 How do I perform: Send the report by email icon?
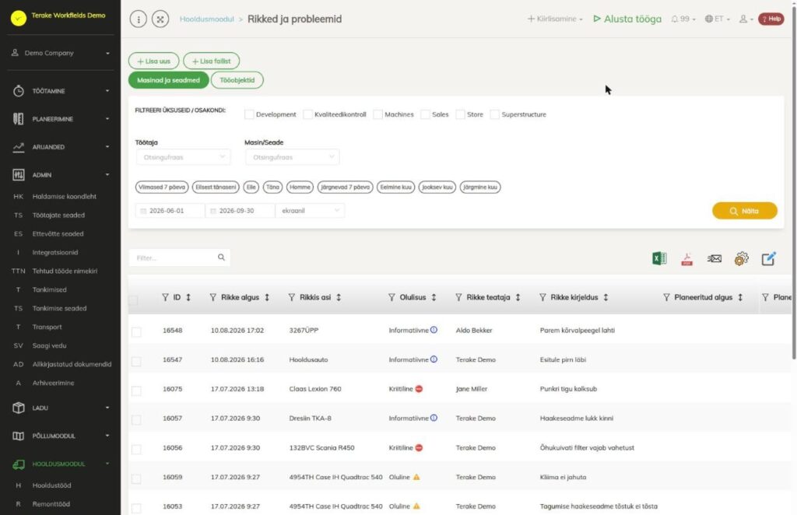coord(714,259)
